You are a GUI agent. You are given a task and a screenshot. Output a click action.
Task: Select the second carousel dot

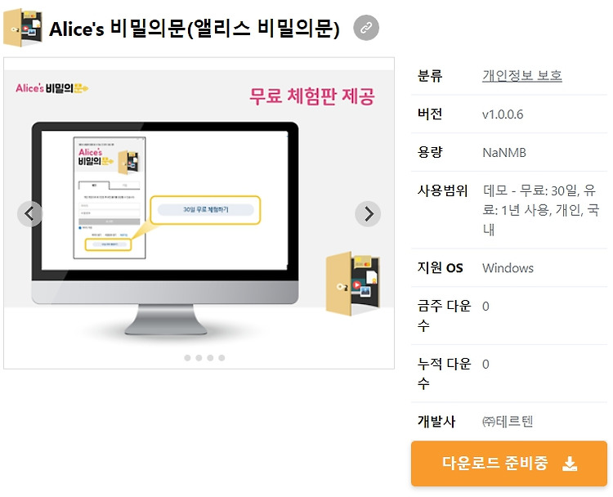[x=199, y=358]
